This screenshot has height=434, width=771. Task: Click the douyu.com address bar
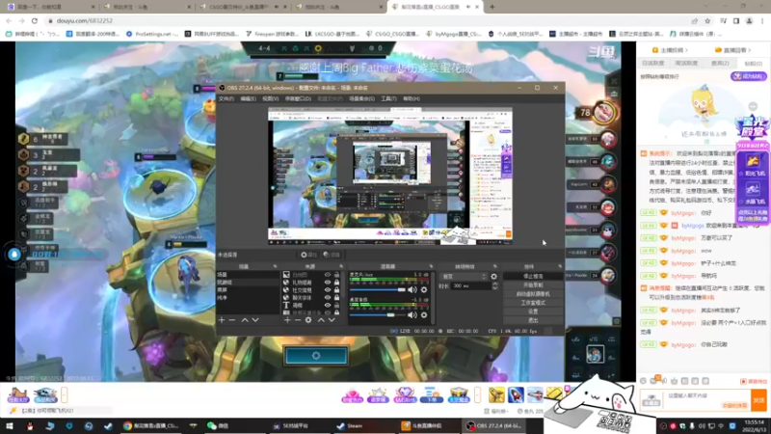(x=364, y=20)
